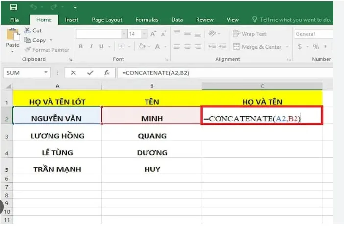Toggle Underline formatting
The width and height of the screenshot is (344, 226).
click(101, 47)
